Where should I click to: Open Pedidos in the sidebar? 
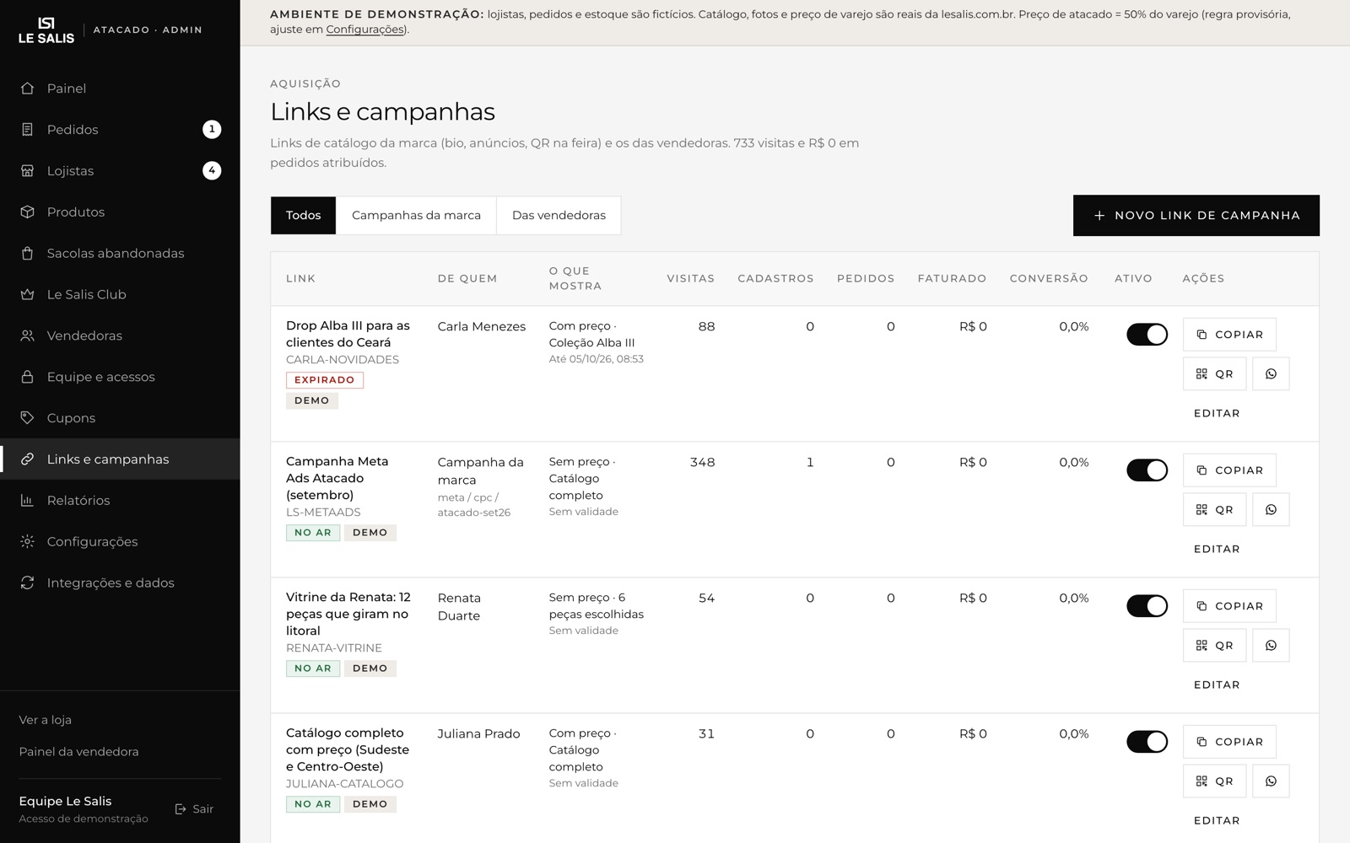coord(120,130)
